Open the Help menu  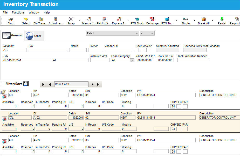[x=46, y=12]
